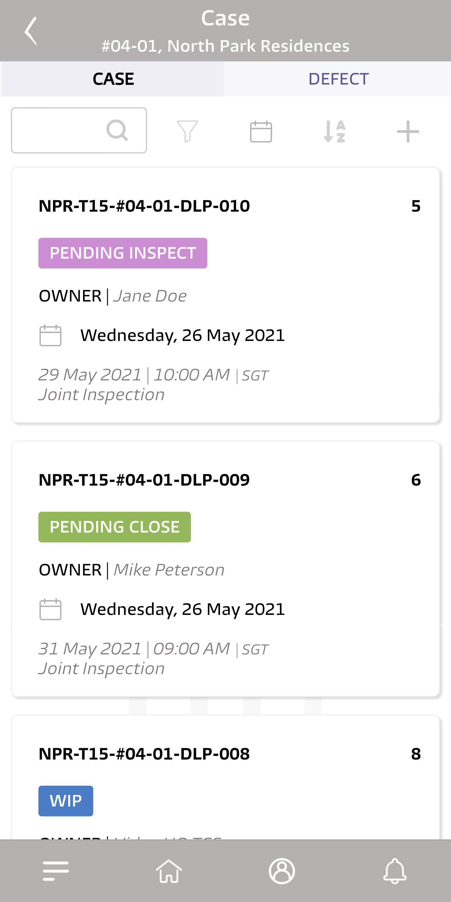Screen dimensions: 451x902
Task: Tap the PENDING INSPECT status badge
Action: [x=123, y=253]
